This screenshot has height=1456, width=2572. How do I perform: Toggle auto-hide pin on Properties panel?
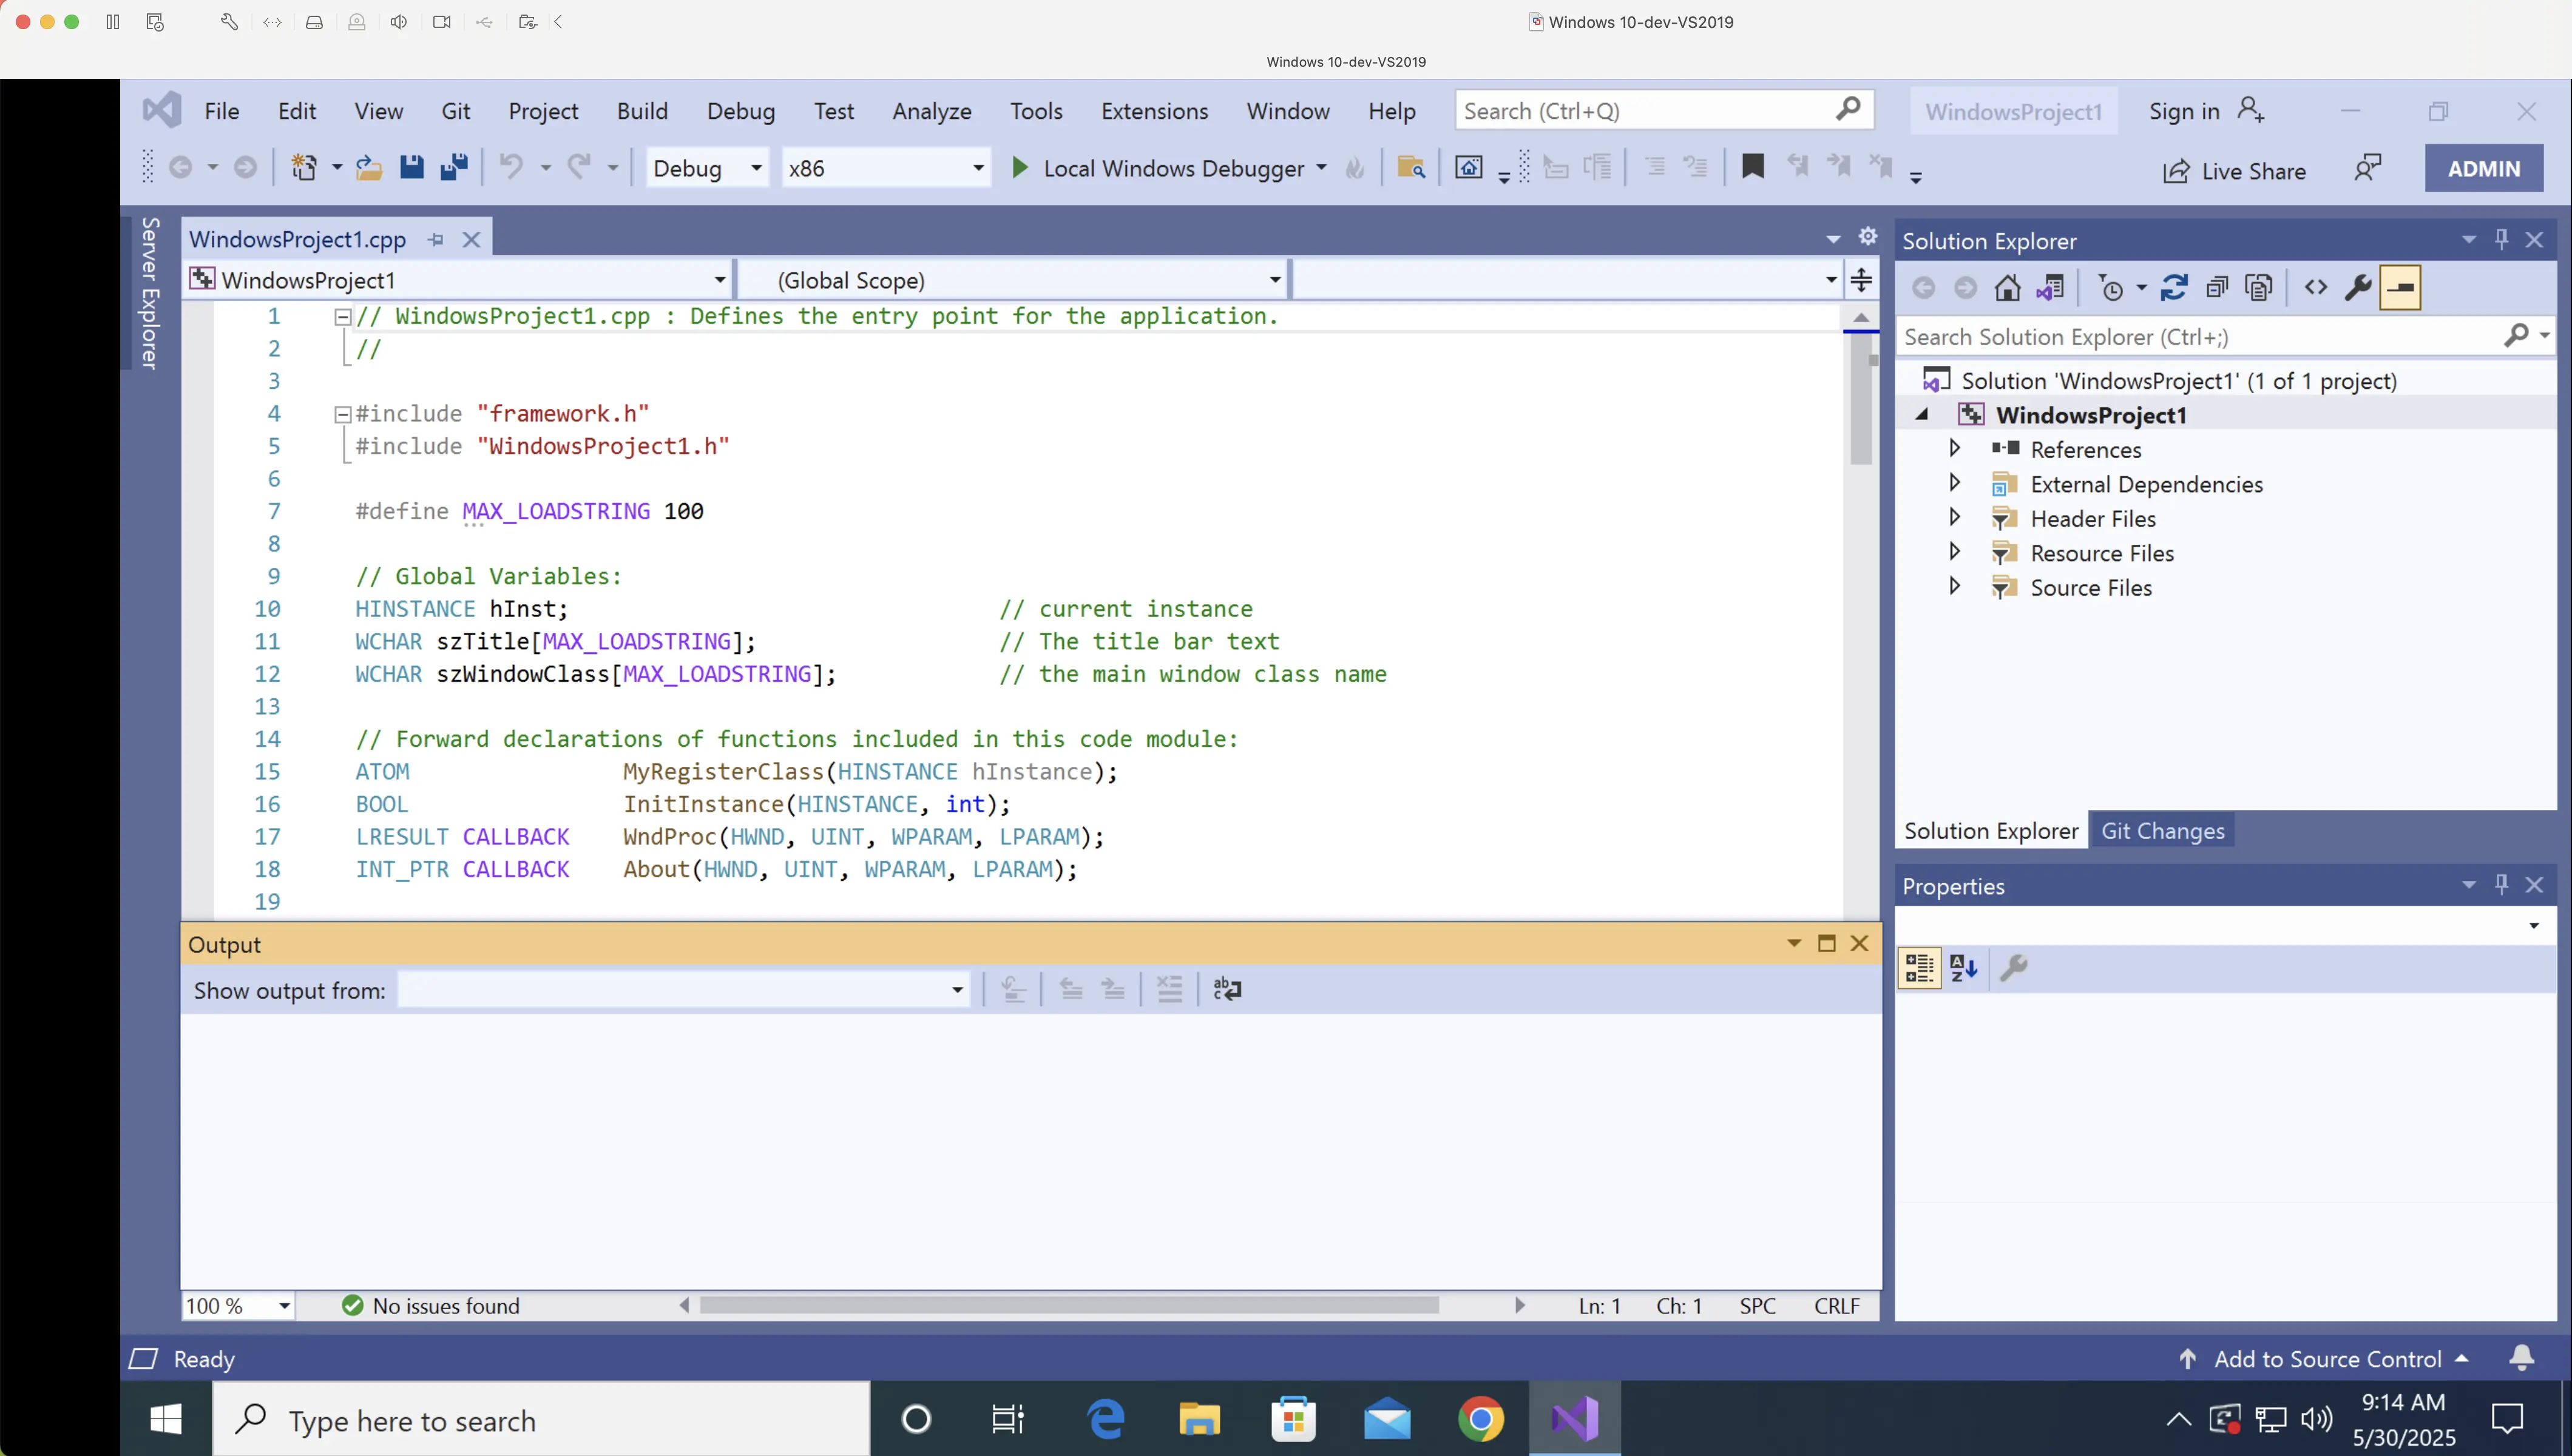(2501, 884)
